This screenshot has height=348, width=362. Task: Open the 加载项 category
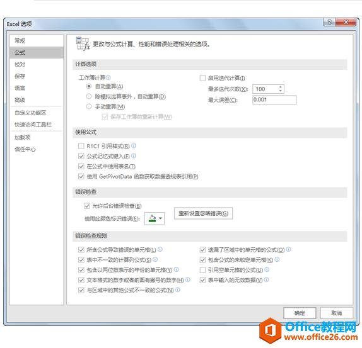tap(37, 137)
